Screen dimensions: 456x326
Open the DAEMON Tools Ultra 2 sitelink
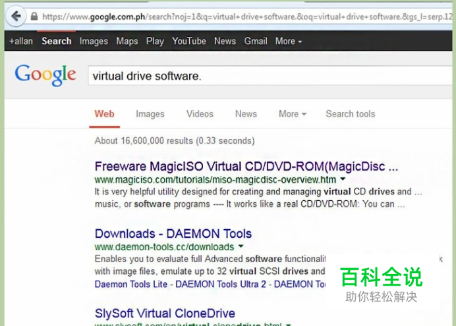click(221, 284)
